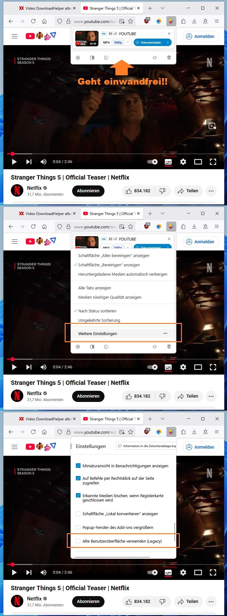Image resolution: width=227 pixels, height=616 pixels.
Task: Open Firefox downloads arrow in window with badge 76
Action: [194, 226]
